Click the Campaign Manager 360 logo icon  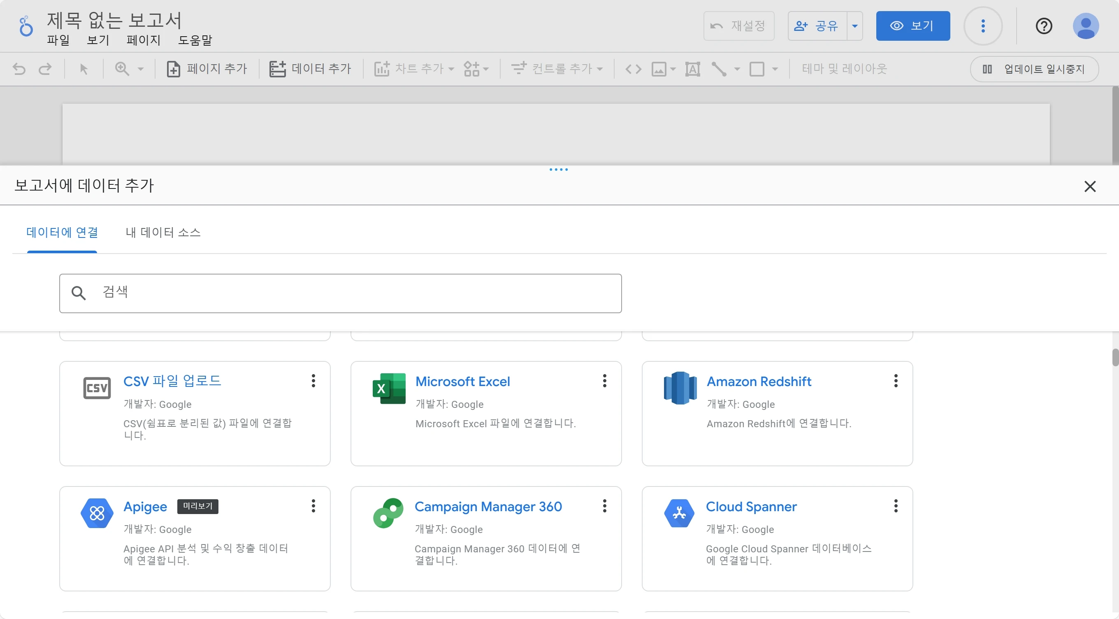click(388, 513)
